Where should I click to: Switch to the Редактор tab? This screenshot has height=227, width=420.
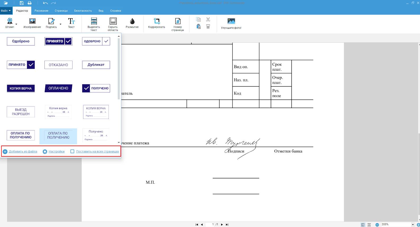[22, 11]
